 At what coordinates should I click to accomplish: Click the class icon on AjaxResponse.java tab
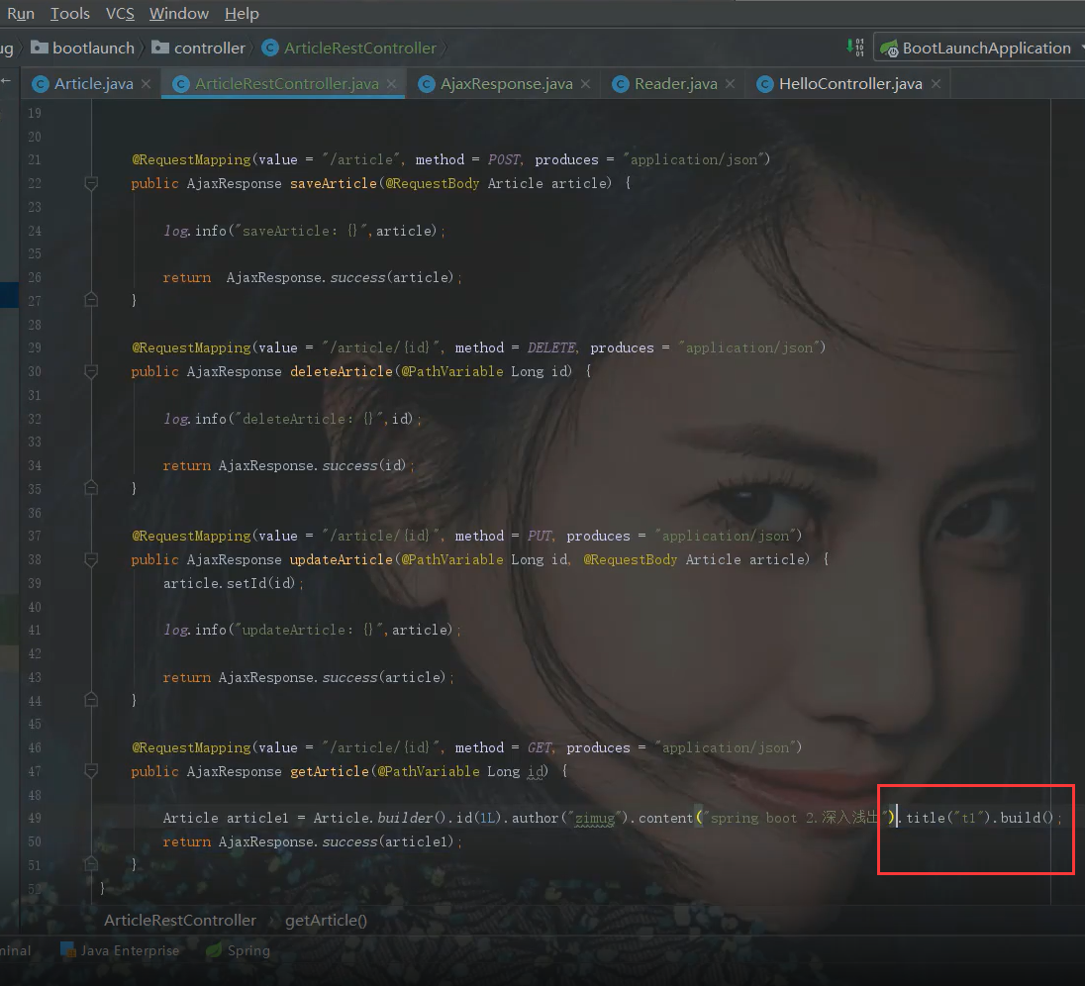(x=427, y=84)
